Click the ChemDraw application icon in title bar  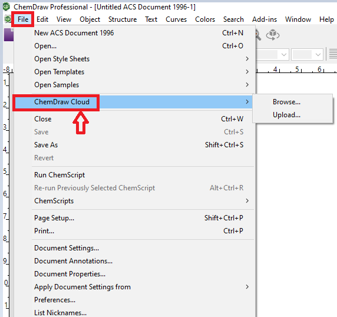(6, 6)
